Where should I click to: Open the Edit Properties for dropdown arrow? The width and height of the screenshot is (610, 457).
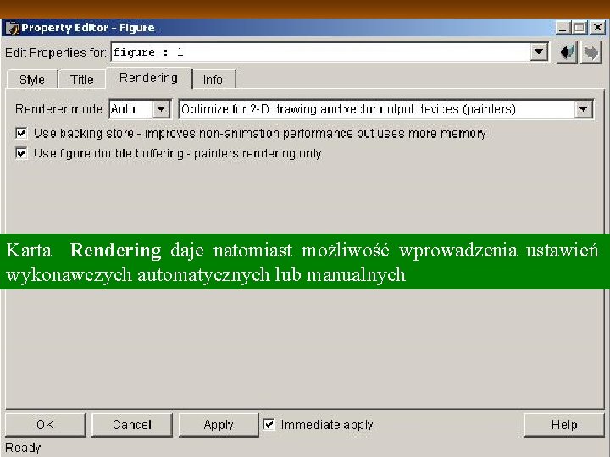point(539,52)
